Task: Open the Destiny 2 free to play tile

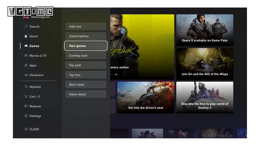Action: point(205,97)
